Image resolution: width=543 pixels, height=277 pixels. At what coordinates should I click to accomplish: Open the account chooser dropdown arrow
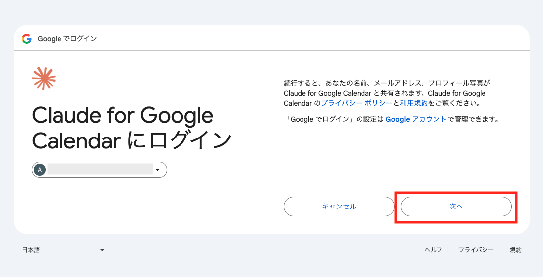(x=158, y=170)
